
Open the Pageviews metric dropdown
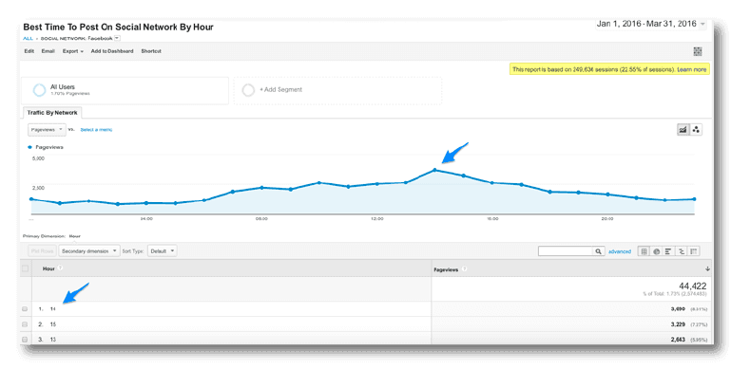point(47,130)
